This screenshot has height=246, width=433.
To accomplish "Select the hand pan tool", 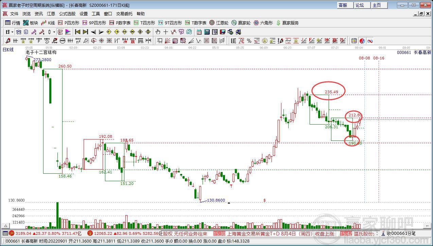I will [x=158, y=32].
